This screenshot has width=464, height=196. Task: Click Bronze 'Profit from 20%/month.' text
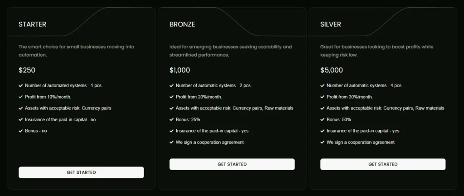(198, 97)
